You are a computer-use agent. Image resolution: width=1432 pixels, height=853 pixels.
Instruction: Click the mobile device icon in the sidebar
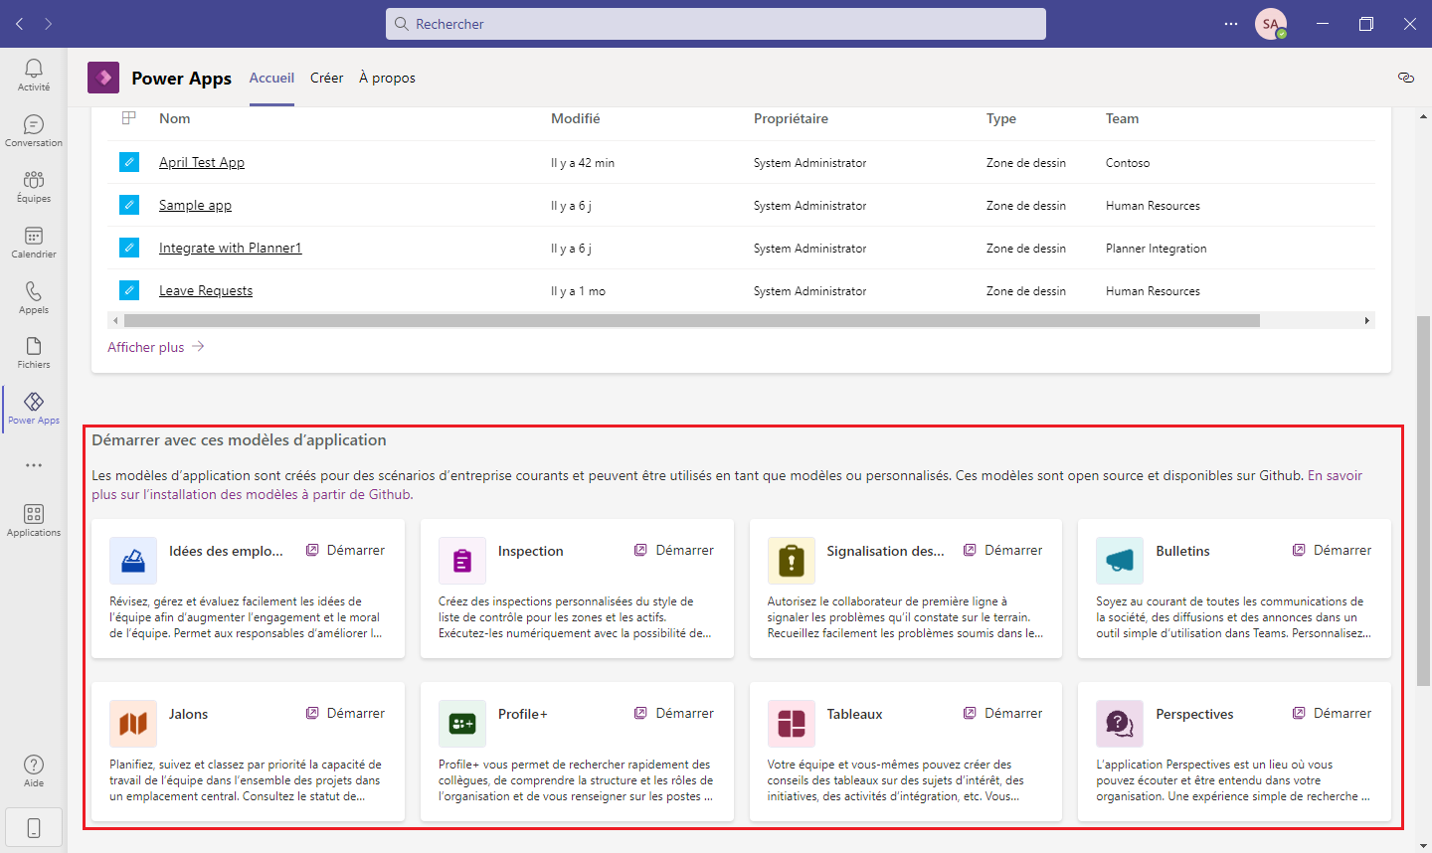(34, 827)
